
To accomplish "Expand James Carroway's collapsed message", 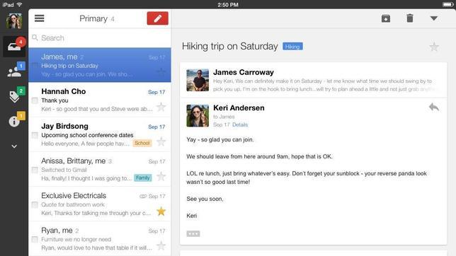I will click(313, 80).
